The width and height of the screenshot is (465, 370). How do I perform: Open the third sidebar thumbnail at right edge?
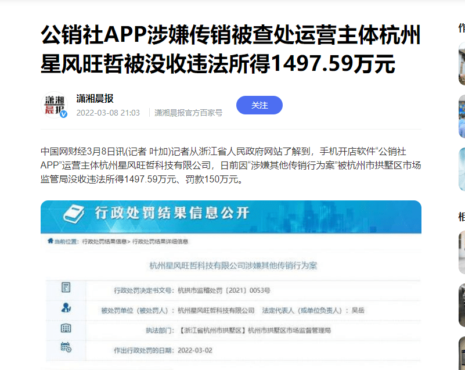(462, 169)
